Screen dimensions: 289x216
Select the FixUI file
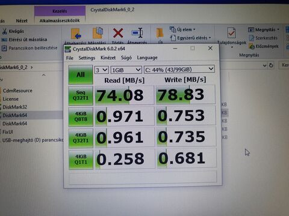coord(8,132)
